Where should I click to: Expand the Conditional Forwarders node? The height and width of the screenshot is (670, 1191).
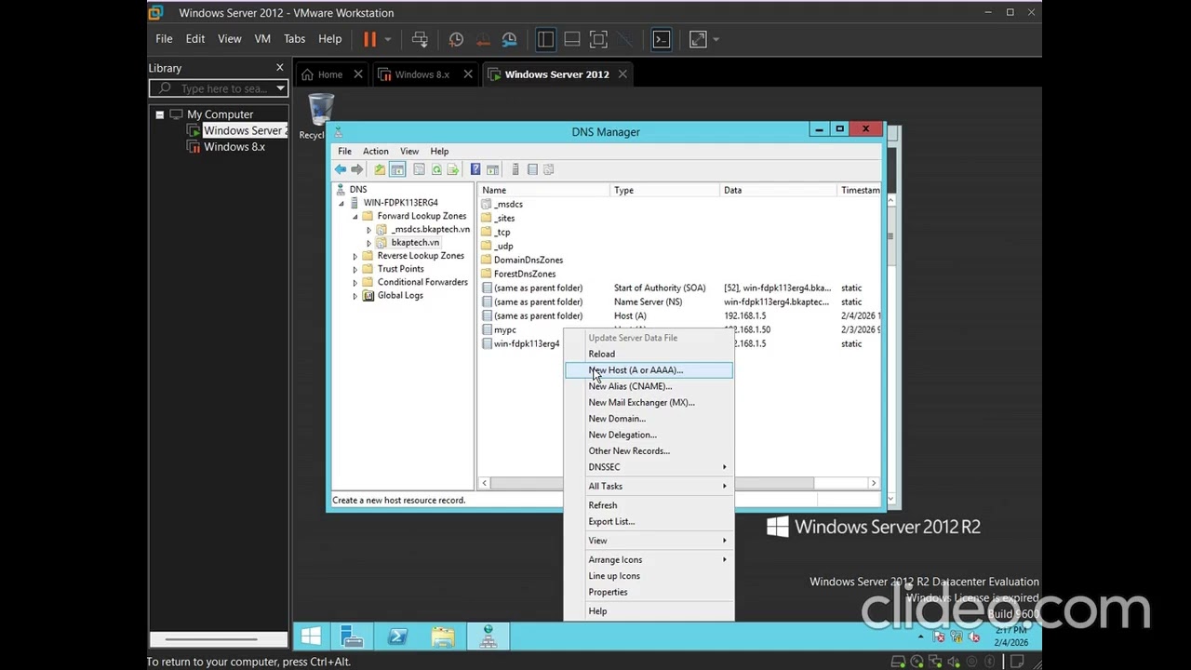point(355,282)
